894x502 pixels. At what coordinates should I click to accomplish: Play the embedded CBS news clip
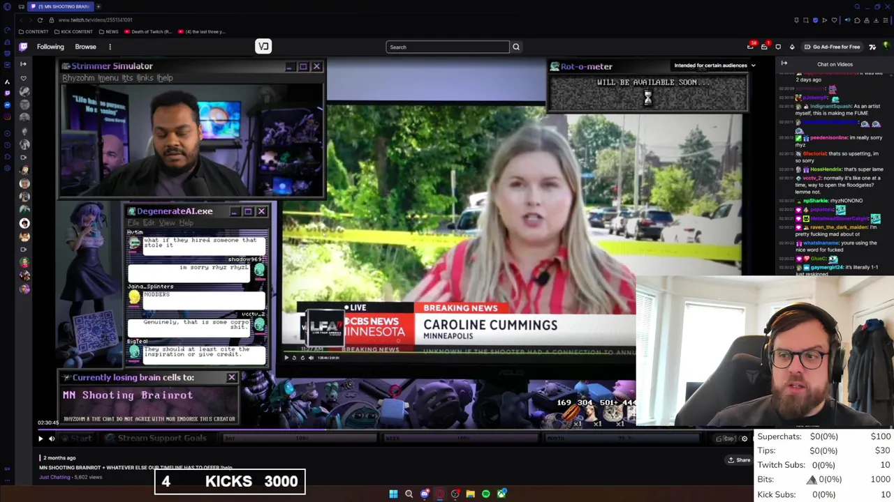(x=286, y=358)
